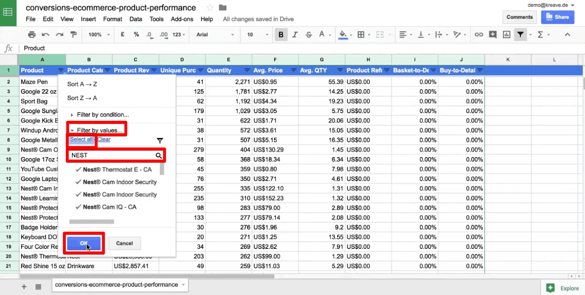Toggle bold formatting off
Image resolution: width=585 pixels, height=295 pixels.
[281, 35]
